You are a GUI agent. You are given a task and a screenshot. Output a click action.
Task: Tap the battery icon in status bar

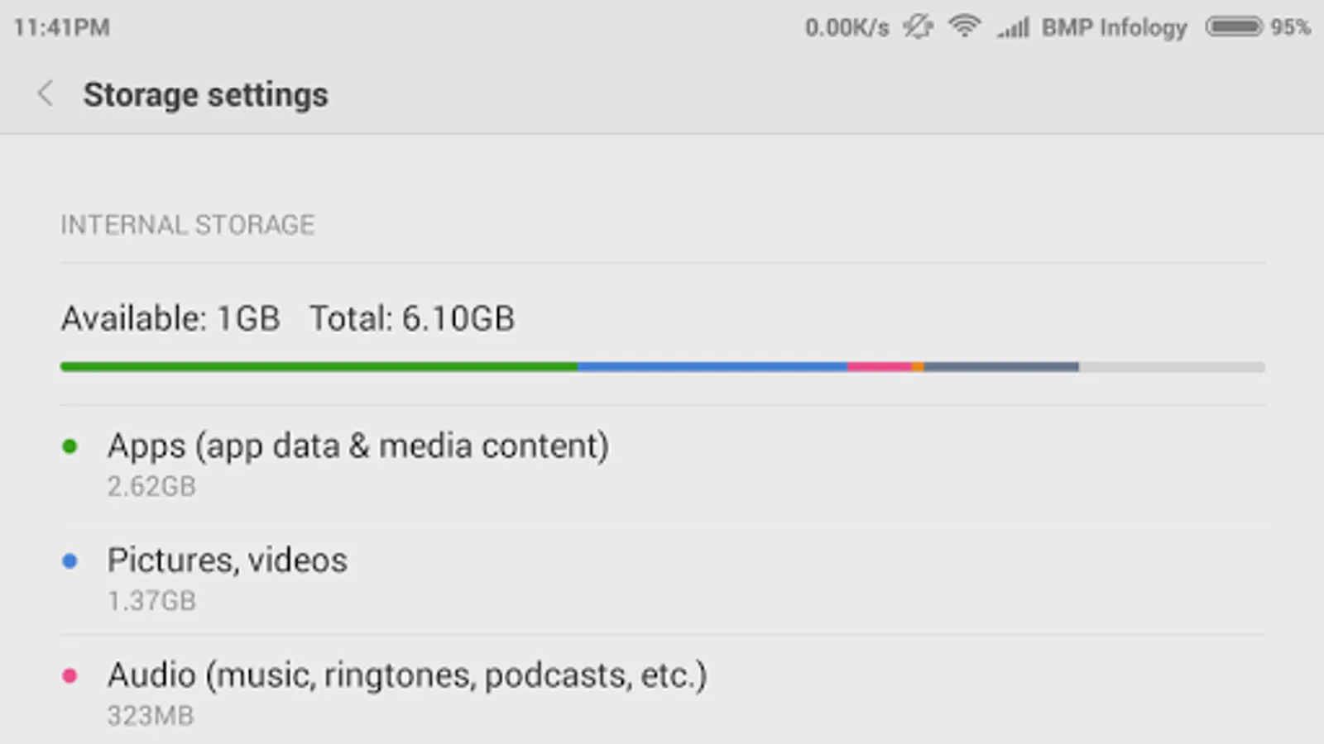[1234, 27]
